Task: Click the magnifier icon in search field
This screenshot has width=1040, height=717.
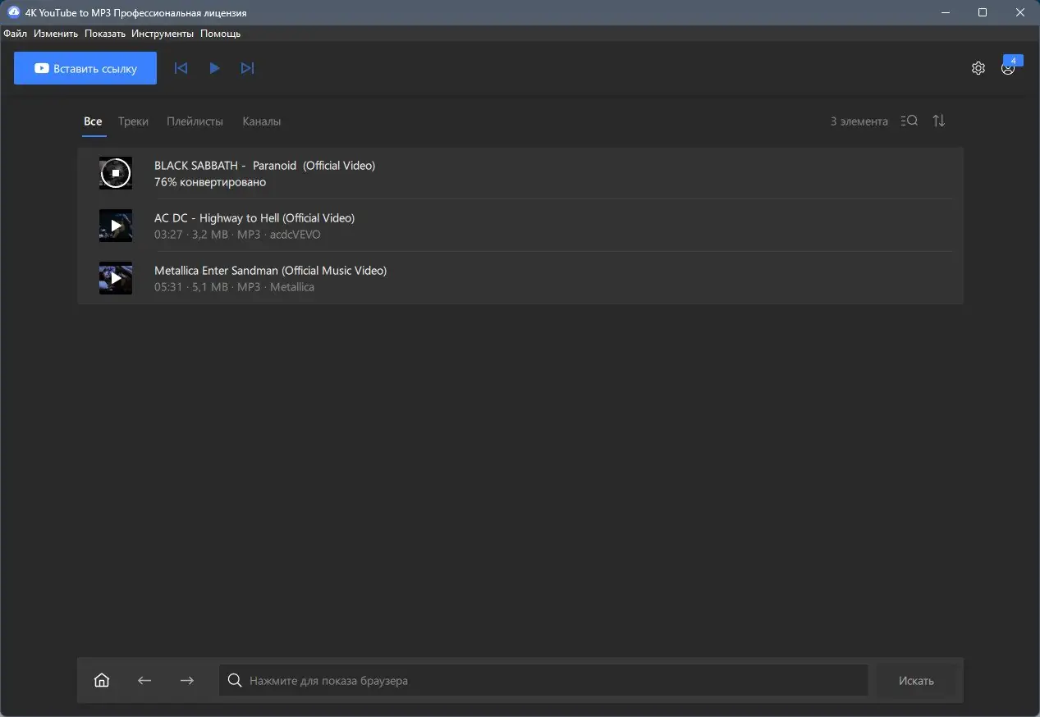Action: (x=234, y=680)
